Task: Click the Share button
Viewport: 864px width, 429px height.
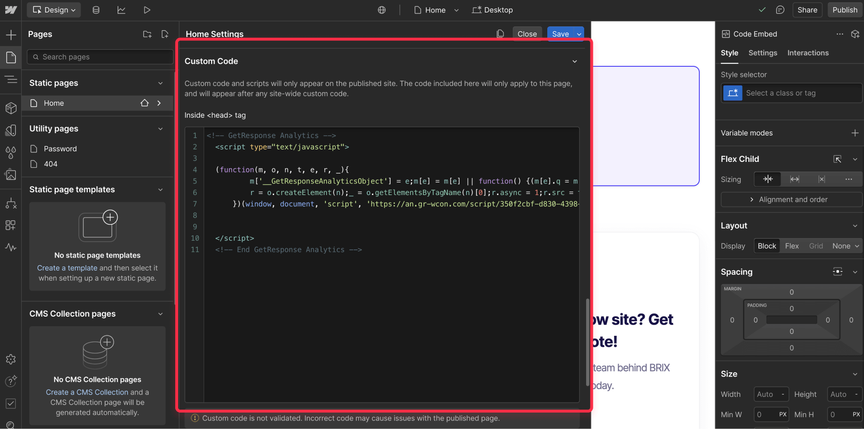Action: [807, 10]
